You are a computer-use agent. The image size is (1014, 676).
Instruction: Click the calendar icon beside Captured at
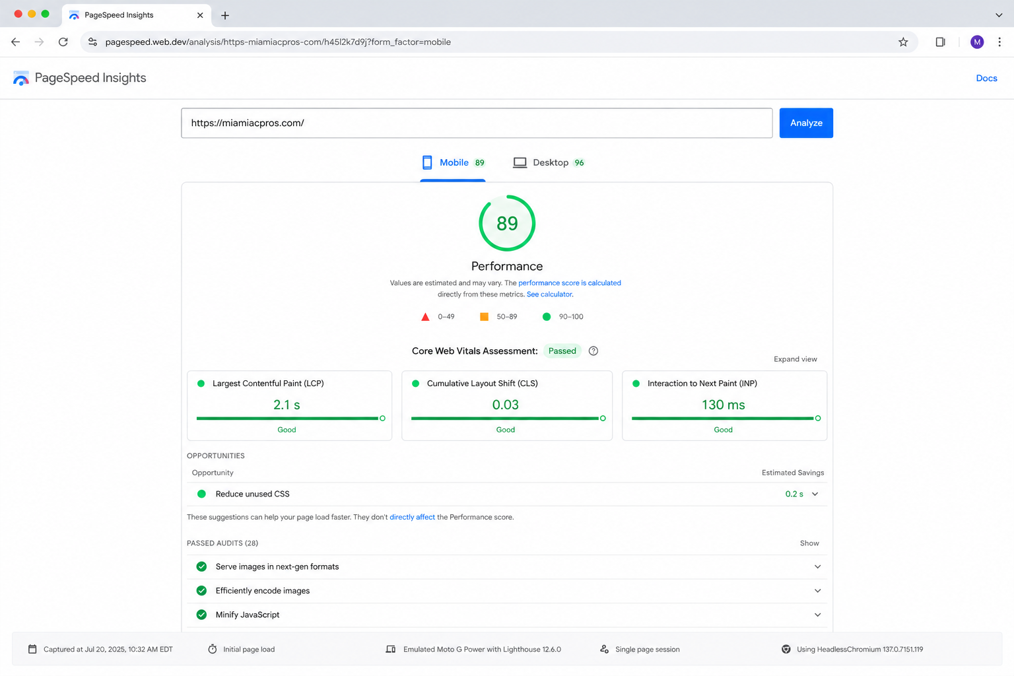pyautogui.click(x=32, y=649)
